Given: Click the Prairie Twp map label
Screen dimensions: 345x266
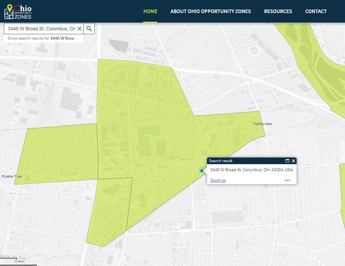Looking at the screenshot, I should click(12, 176).
